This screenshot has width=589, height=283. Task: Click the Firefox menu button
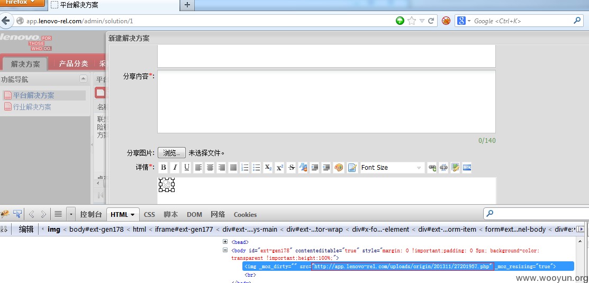coord(23,3)
